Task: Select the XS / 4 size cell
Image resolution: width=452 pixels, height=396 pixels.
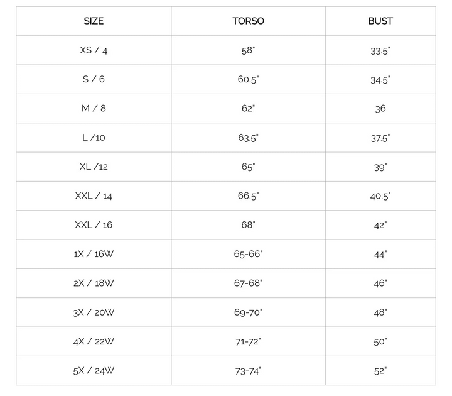Action: point(94,50)
